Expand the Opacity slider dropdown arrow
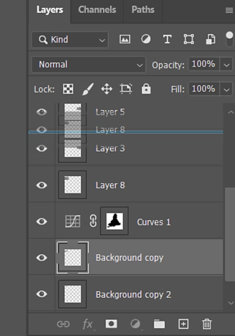The image size is (235, 336). coord(226,65)
